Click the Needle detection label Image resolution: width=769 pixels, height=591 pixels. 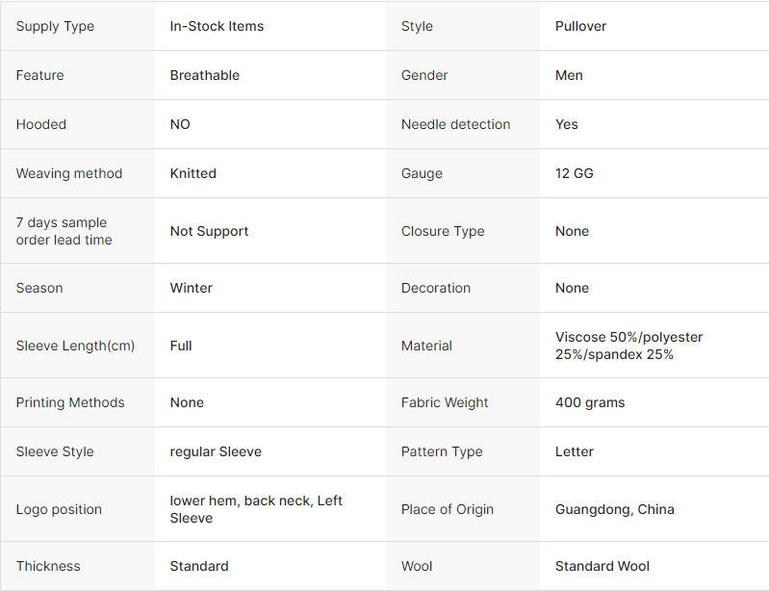(455, 124)
